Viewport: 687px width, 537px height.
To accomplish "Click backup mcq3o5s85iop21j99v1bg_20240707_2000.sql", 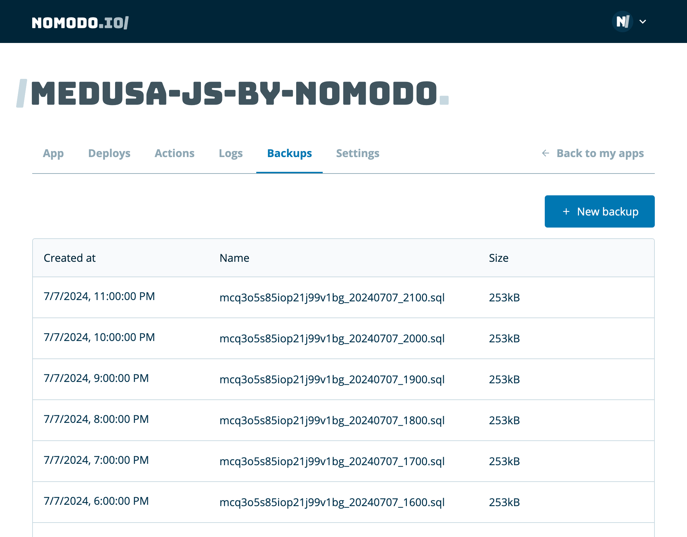I will (x=332, y=339).
